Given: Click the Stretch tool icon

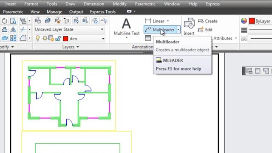Looking at the screenshot, I should click(13, 21).
